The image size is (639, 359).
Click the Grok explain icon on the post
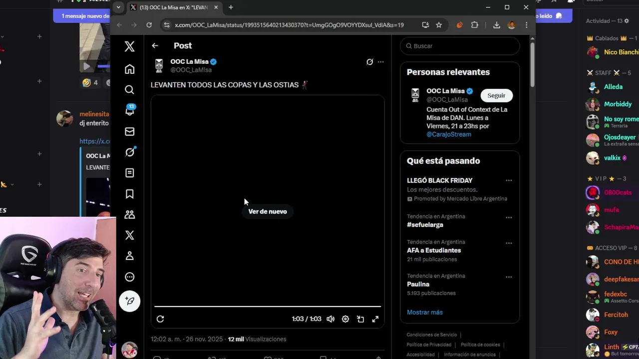coord(369,62)
